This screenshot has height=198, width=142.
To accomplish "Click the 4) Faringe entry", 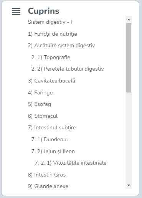I will [x=40, y=92].
